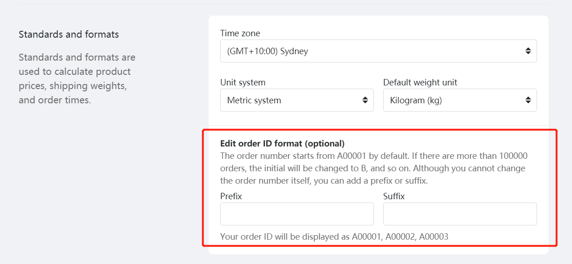Open the Unit system dropdown
The height and width of the screenshot is (264, 572).
pyautogui.click(x=297, y=100)
